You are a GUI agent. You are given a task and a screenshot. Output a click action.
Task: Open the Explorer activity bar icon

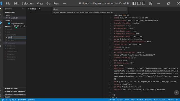(x=1, y=9)
